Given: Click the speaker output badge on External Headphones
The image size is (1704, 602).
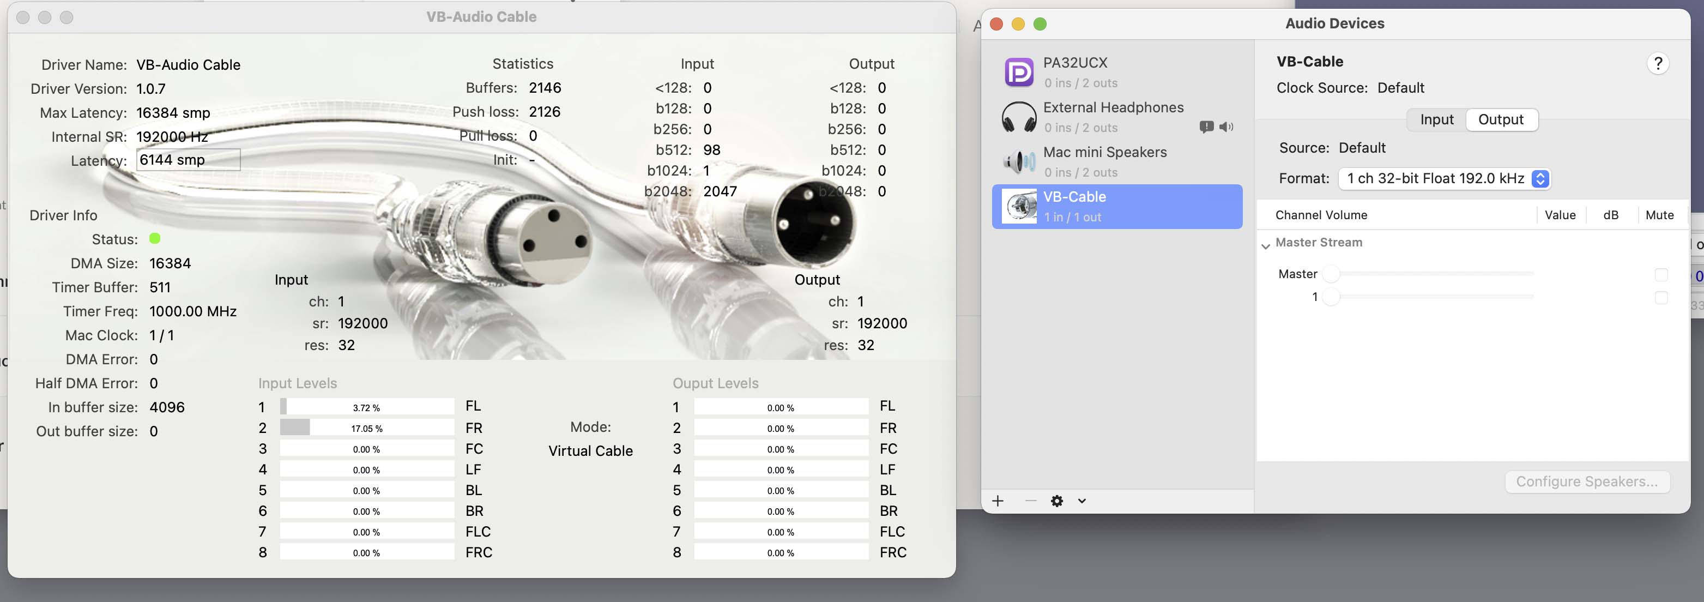Looking at the screenshot, I should click(1226, 127).
